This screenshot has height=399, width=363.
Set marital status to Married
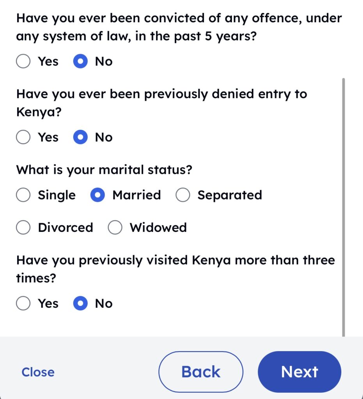click(97, 195)
